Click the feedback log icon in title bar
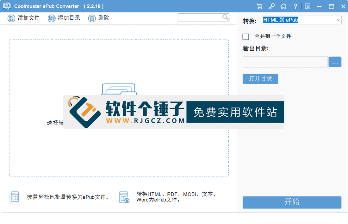348x224 pixels. click(307, 6)
